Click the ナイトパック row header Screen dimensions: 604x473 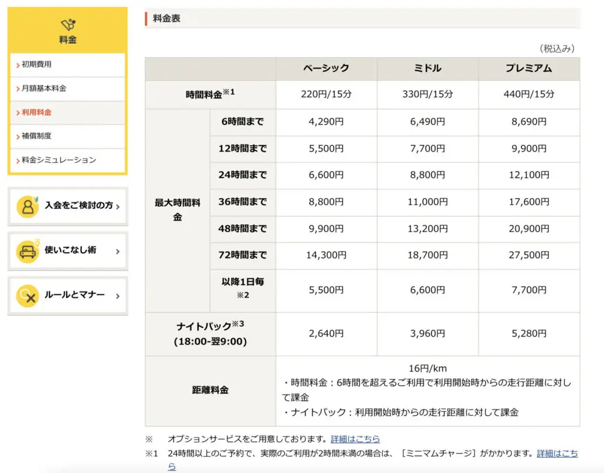210,334
